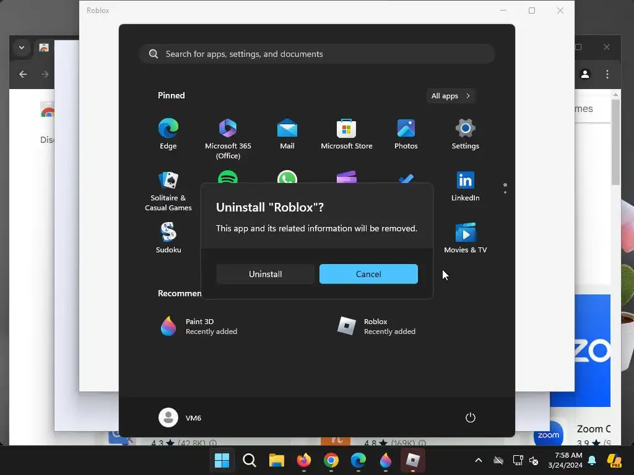The width and height of the screenshot is (634, 475).
Task: Focus the Start menu search box
Action: click(x=317, y=54)
